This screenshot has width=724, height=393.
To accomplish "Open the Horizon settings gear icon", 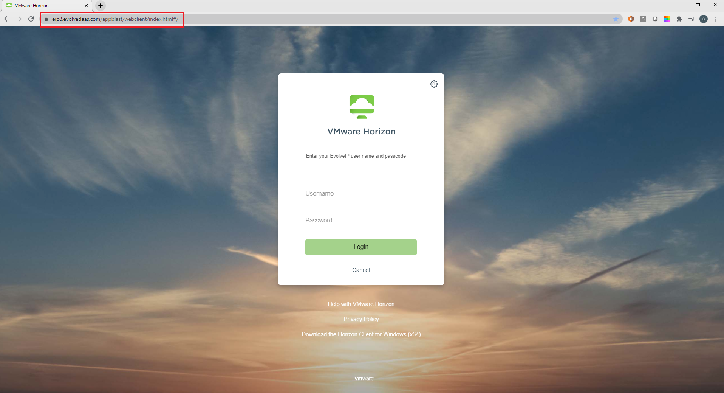I will click(x=433, y=84).
